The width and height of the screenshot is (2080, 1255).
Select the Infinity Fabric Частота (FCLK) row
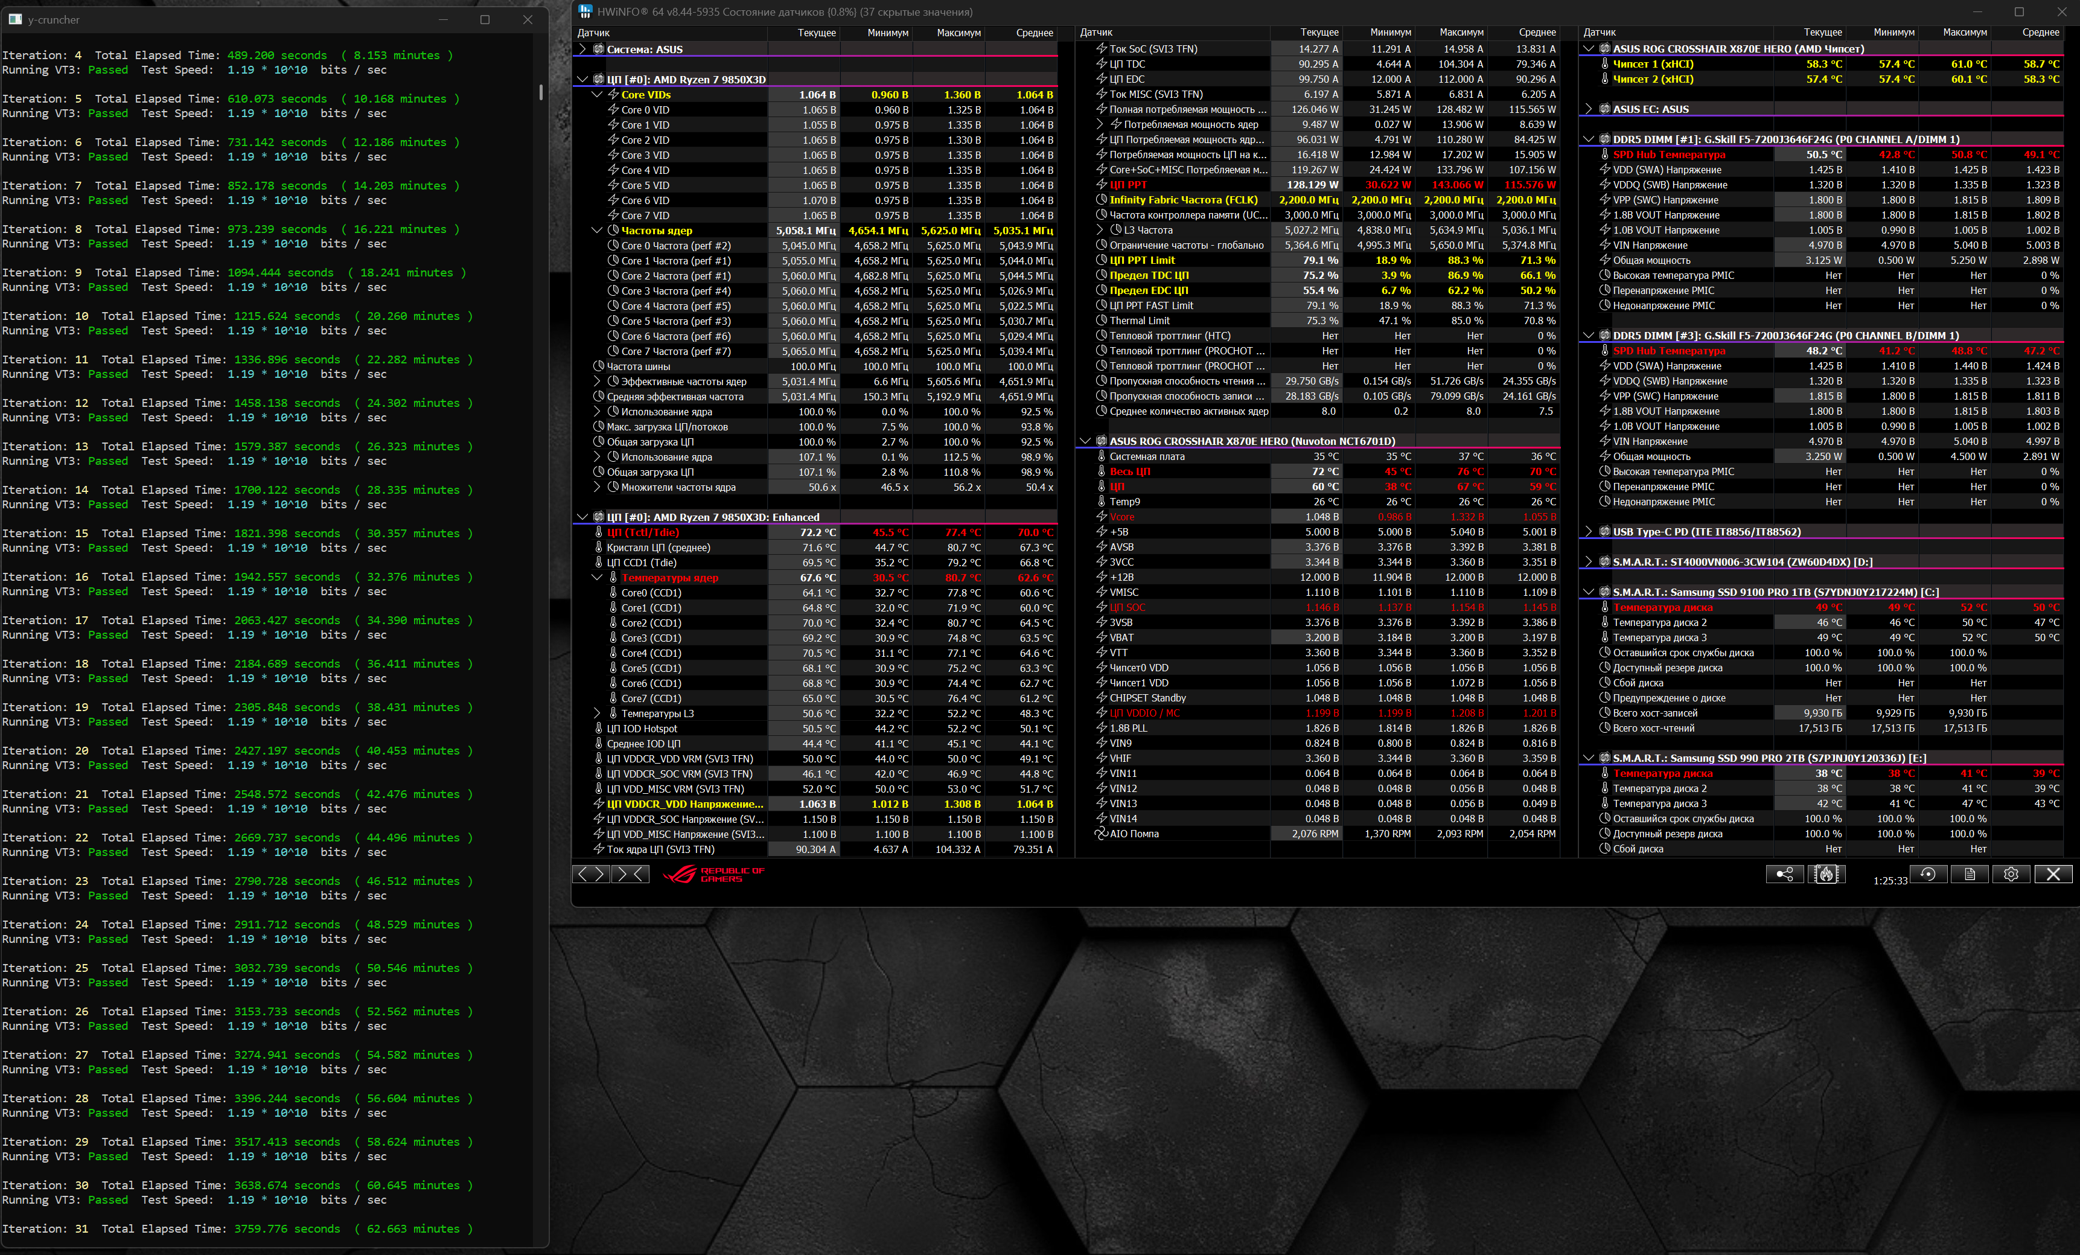[1182, 200]
